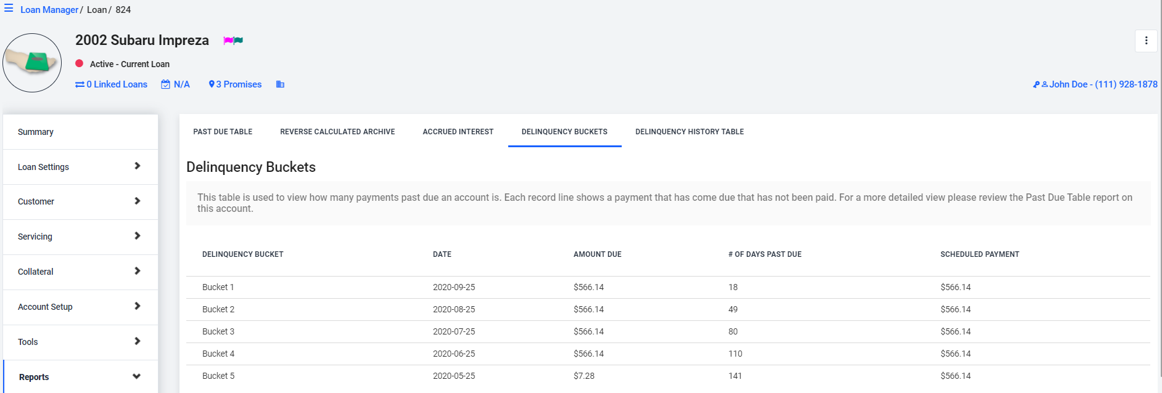The width and height of the screenshot is (1162, 393).
Task: Sort by Date column header
Action: pyautogui.click(x=442, y=254)
